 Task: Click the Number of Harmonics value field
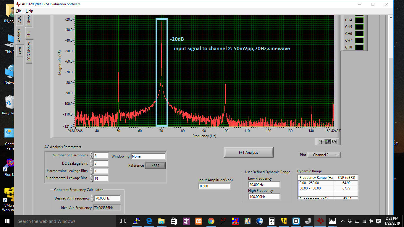click(101, 155)
